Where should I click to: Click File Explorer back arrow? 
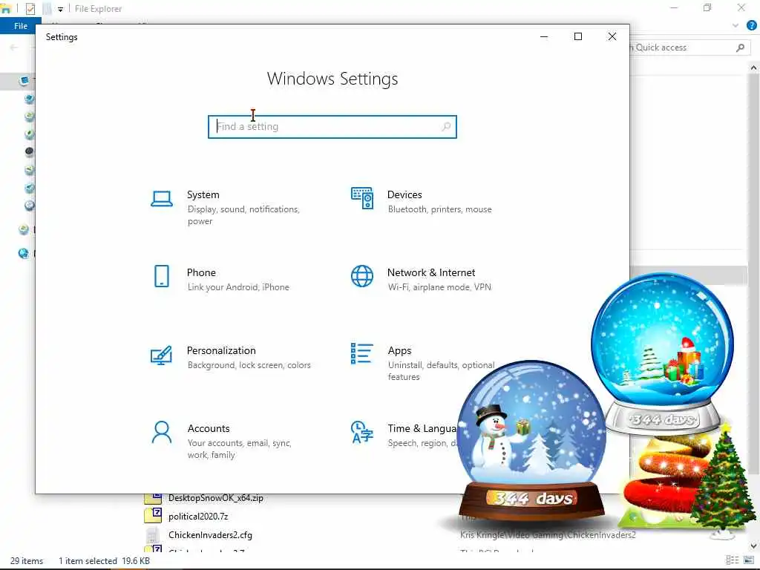[x=14, y=47]
